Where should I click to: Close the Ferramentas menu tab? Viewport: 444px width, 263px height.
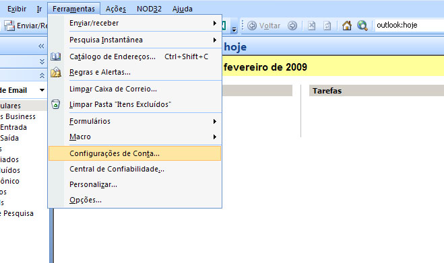point(73,9)
